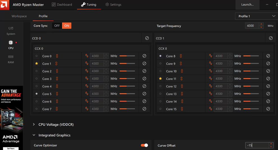Click the frequency wave icon in Core 13 row
The image size is (278, 150).
coord(210,94)
